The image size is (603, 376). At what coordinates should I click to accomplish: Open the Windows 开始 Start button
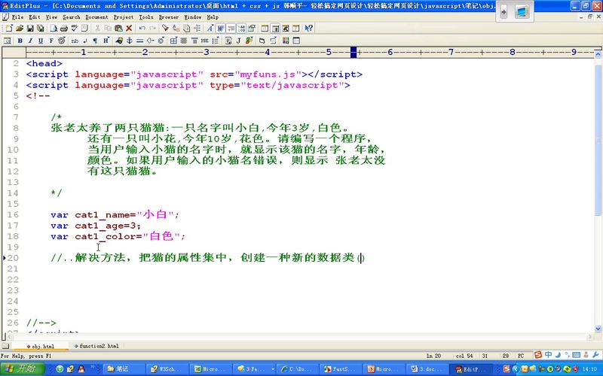click(23, 369)
